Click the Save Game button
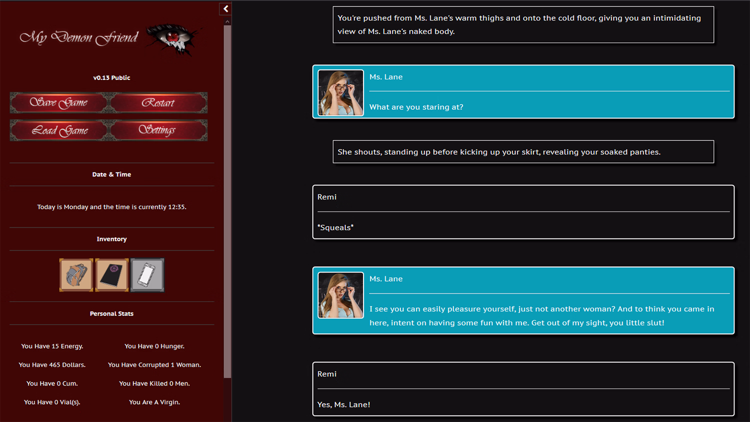The height and width of the screenshot is (422, 750). pyautogui.click(x=59, y=102)
